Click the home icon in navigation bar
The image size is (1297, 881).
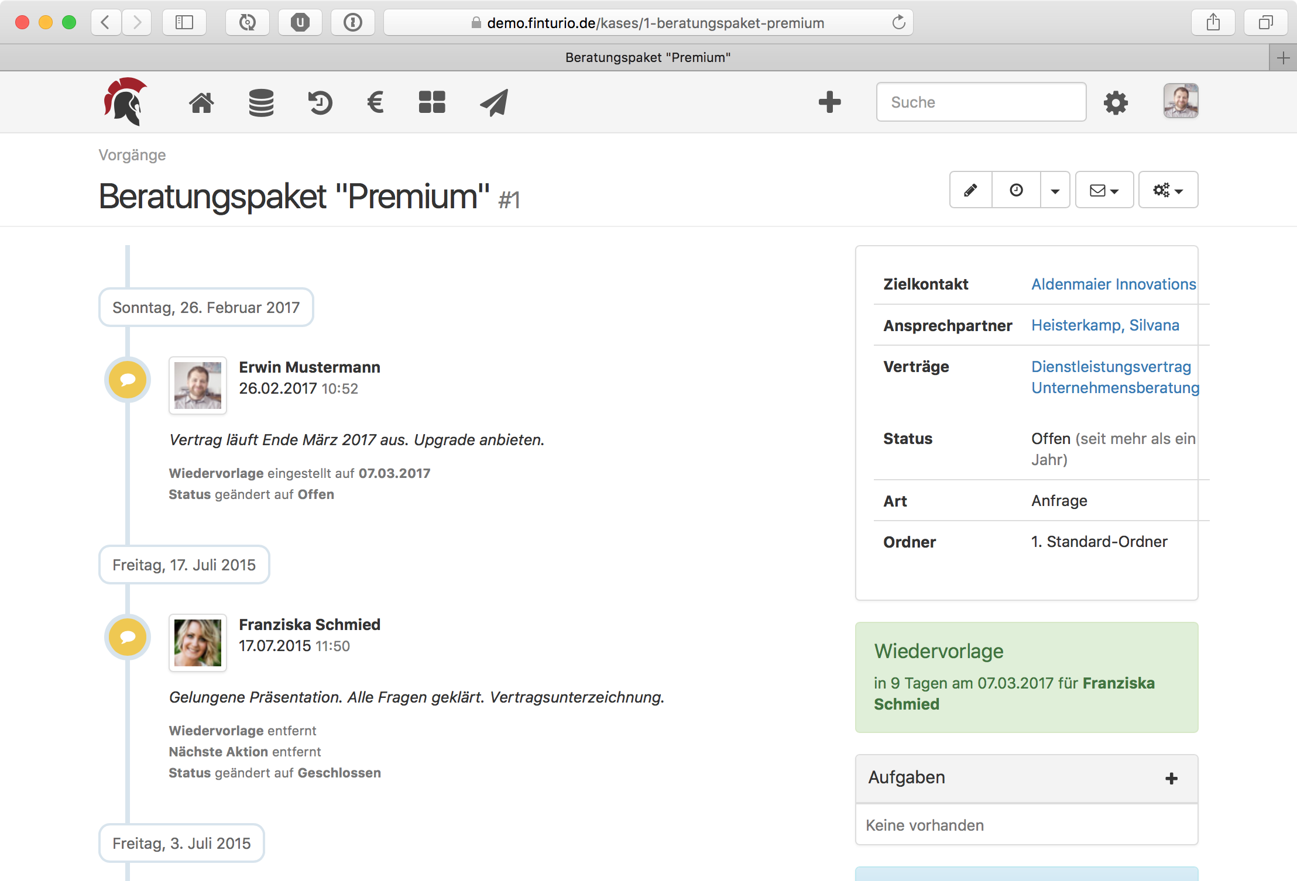[201, 103]
